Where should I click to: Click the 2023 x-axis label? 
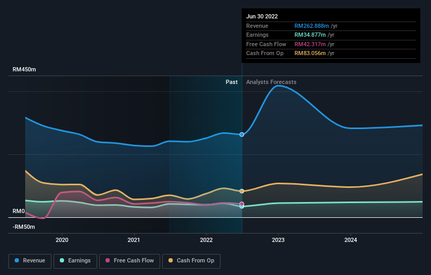tap(278, 240)
